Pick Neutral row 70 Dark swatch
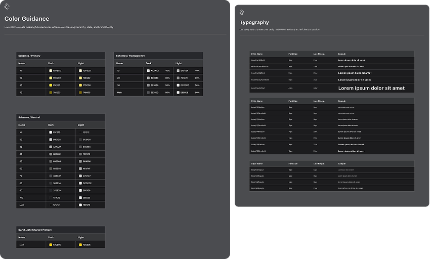The width and height of the screenshot is (434, 259). (51, 176)
